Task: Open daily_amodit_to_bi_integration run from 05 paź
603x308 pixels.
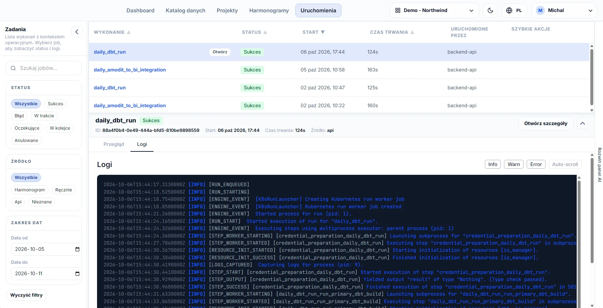Action: coord(130,70)
